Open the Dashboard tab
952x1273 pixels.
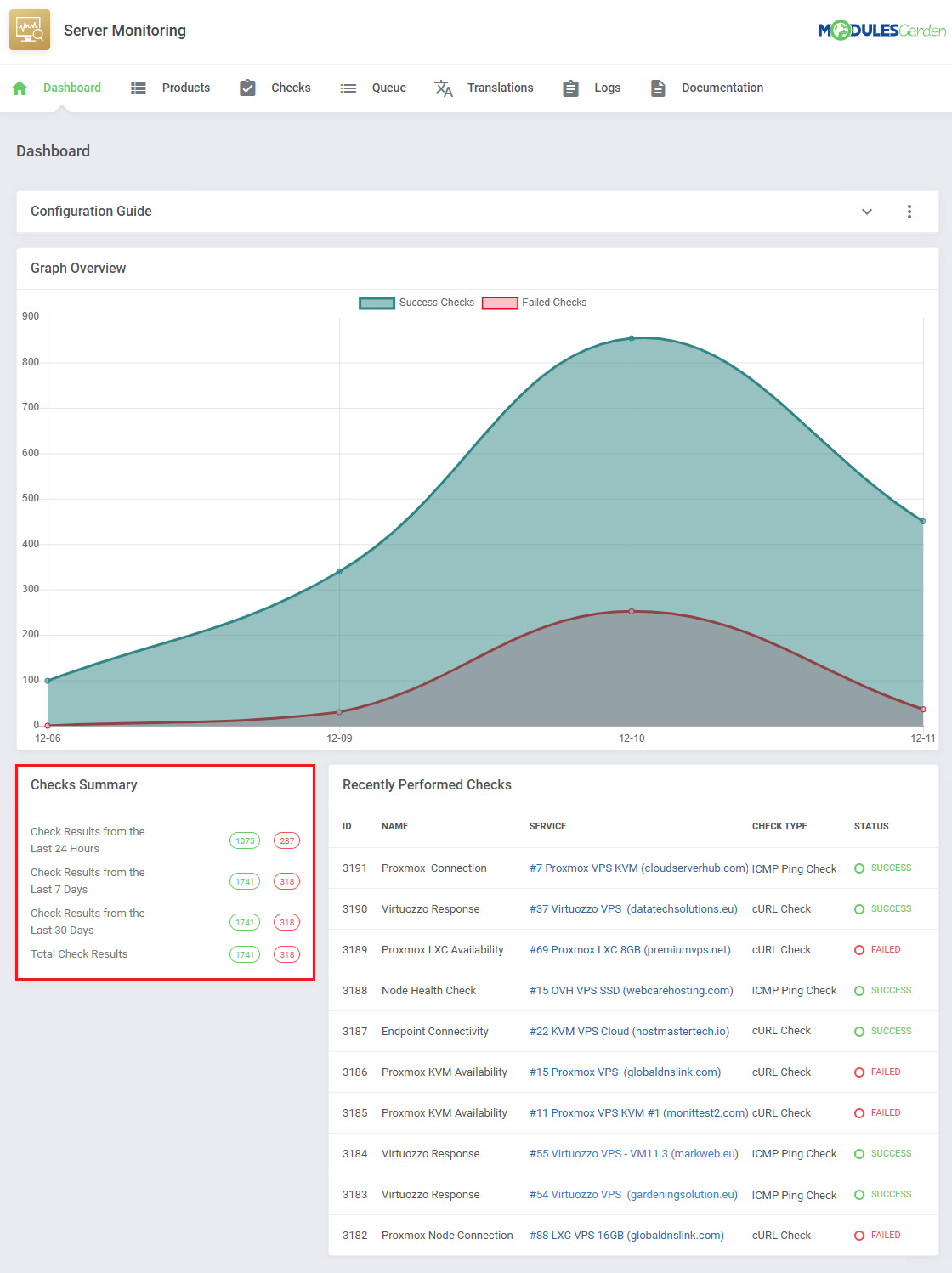pyautogui.click(x=72, y=88)
